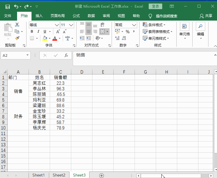Click the horizontal scrollbar track

[x=171, y=176]
